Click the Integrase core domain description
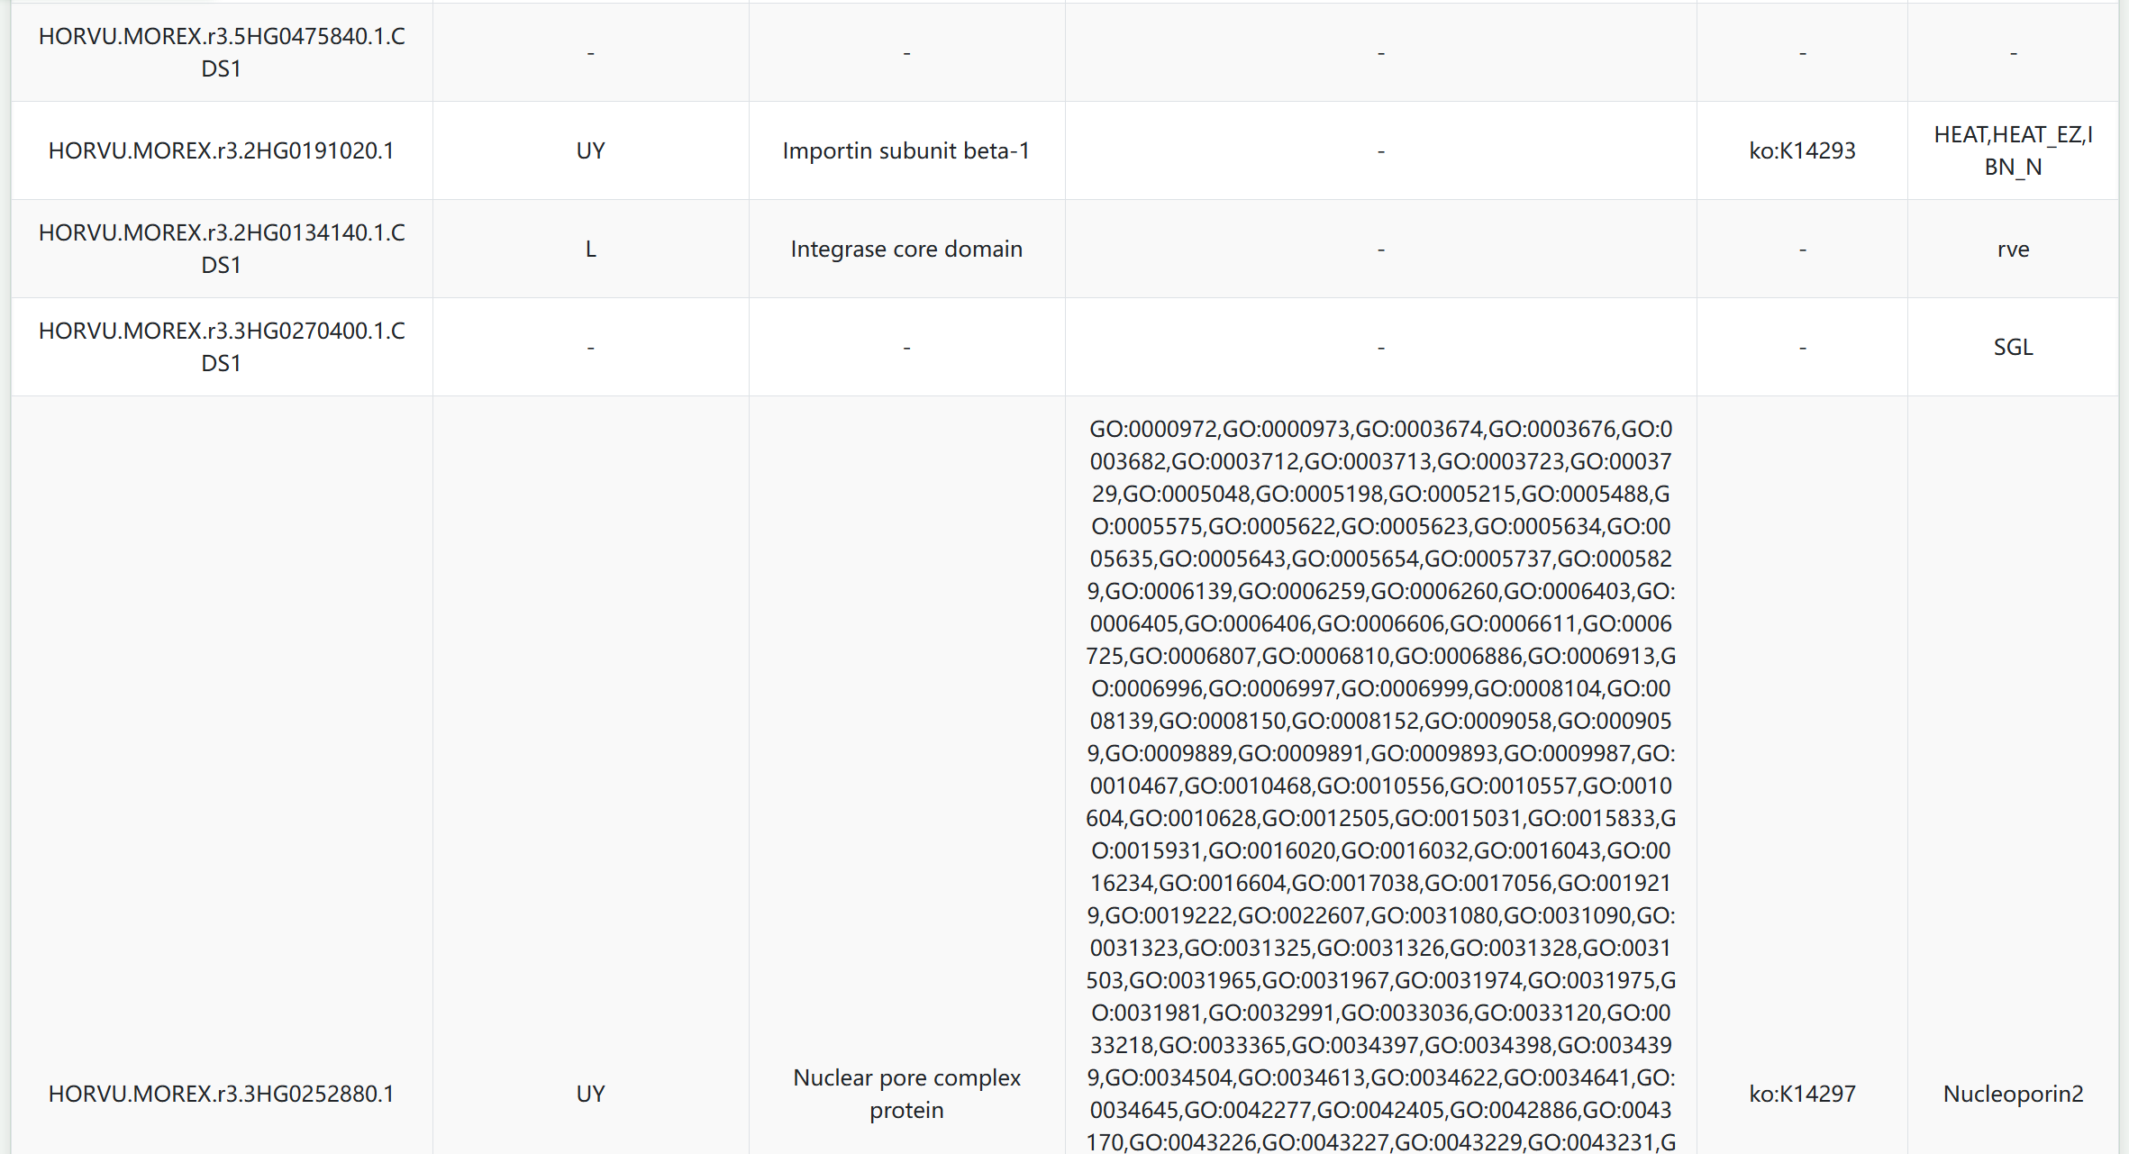Viewport: 2129px width, 1154px height. pos(906,249)
